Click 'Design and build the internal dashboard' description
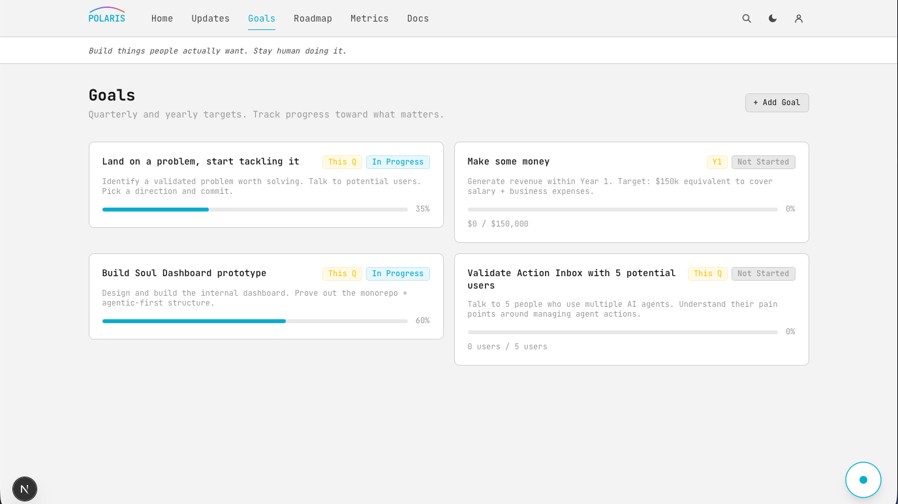 (255, 298)
